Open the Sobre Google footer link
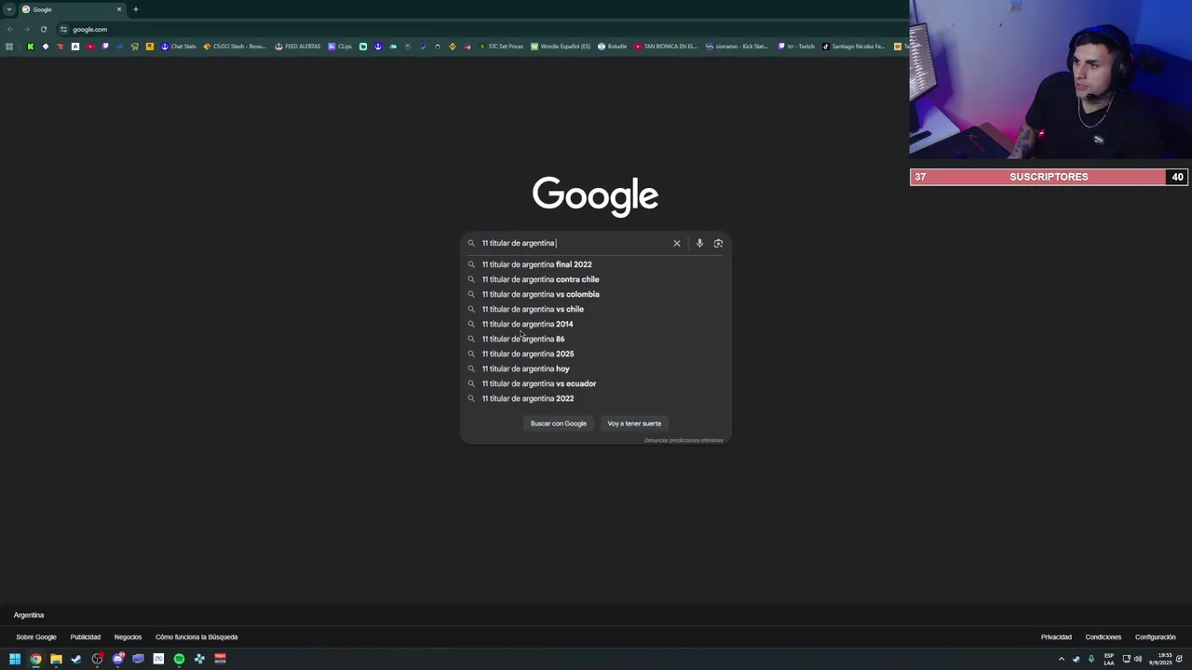Image resolution: width=1192 pixels, height=670 pixels. [x=36, y=637]
